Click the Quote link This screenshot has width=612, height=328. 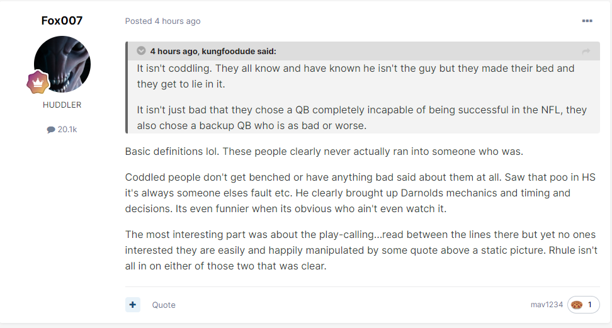coord(164,305)
